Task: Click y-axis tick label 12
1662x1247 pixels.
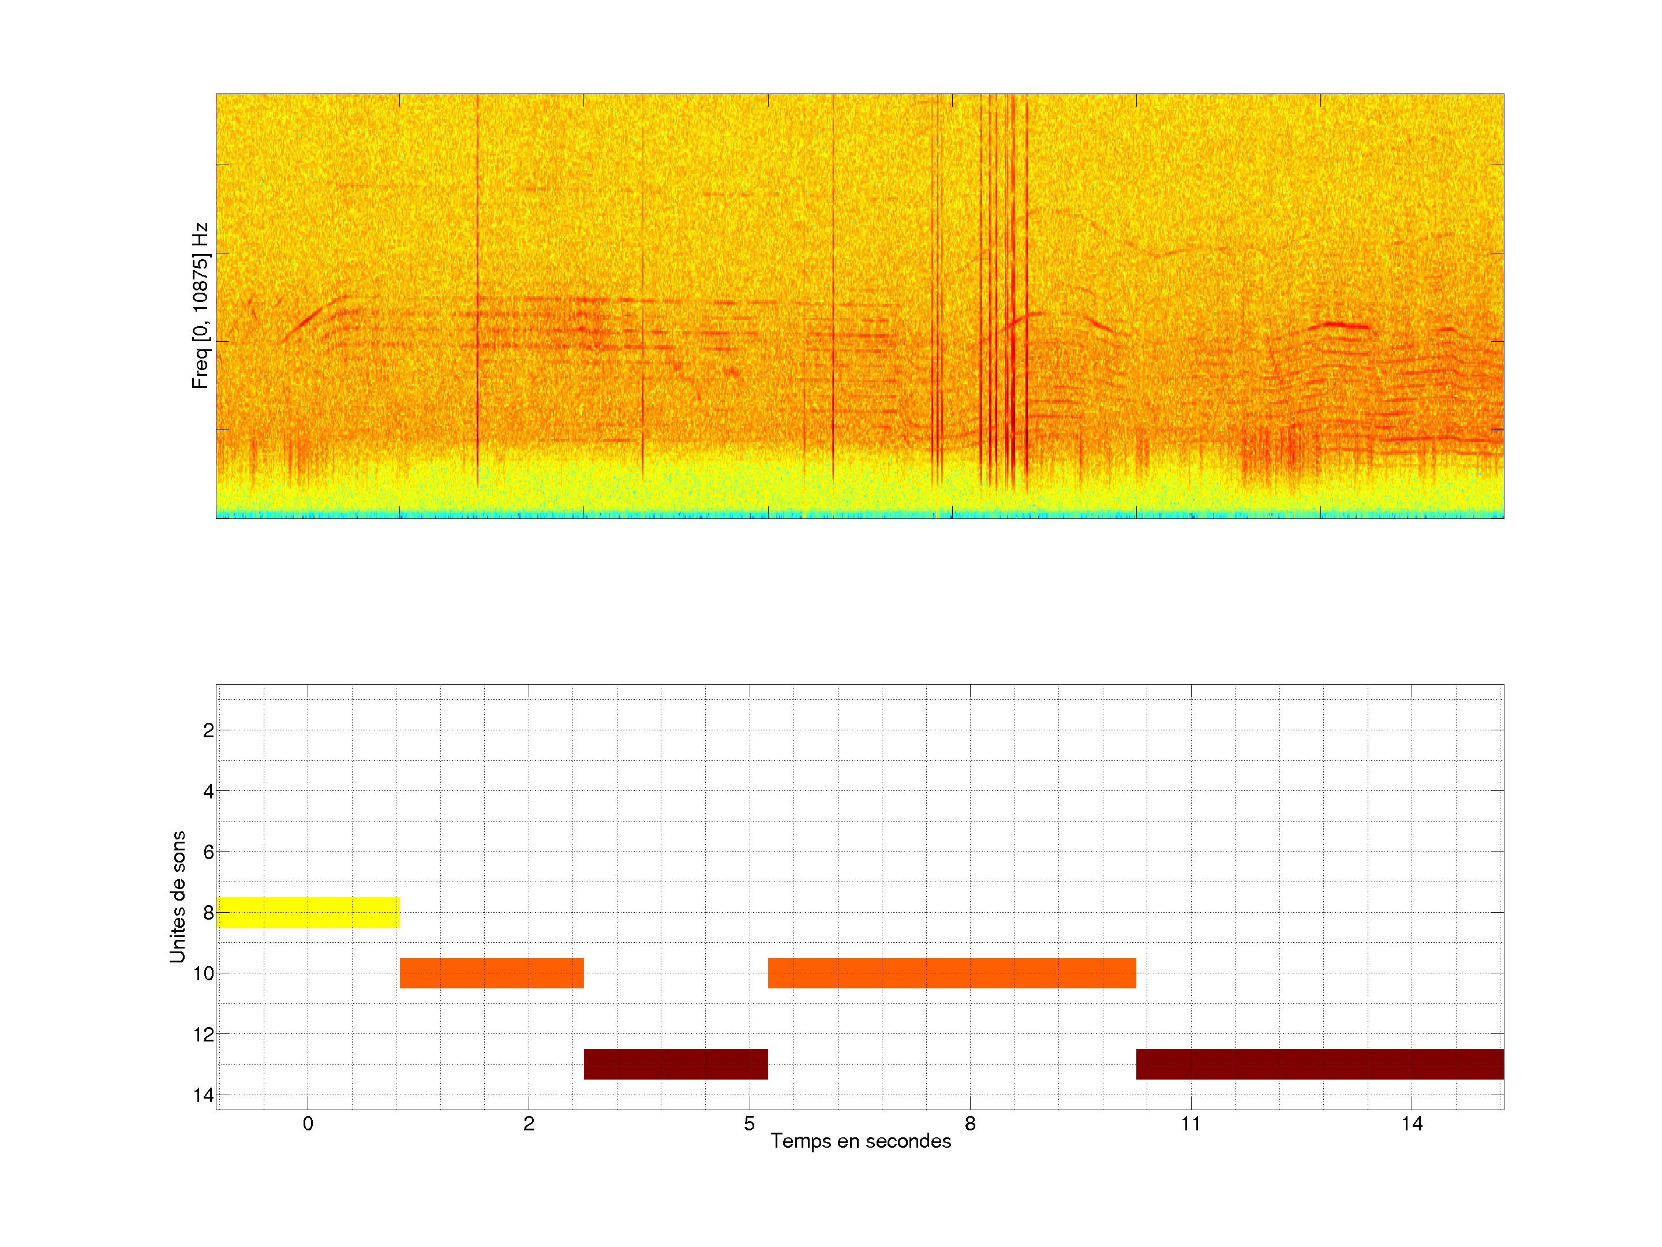Action: (x=204, y=1035)
